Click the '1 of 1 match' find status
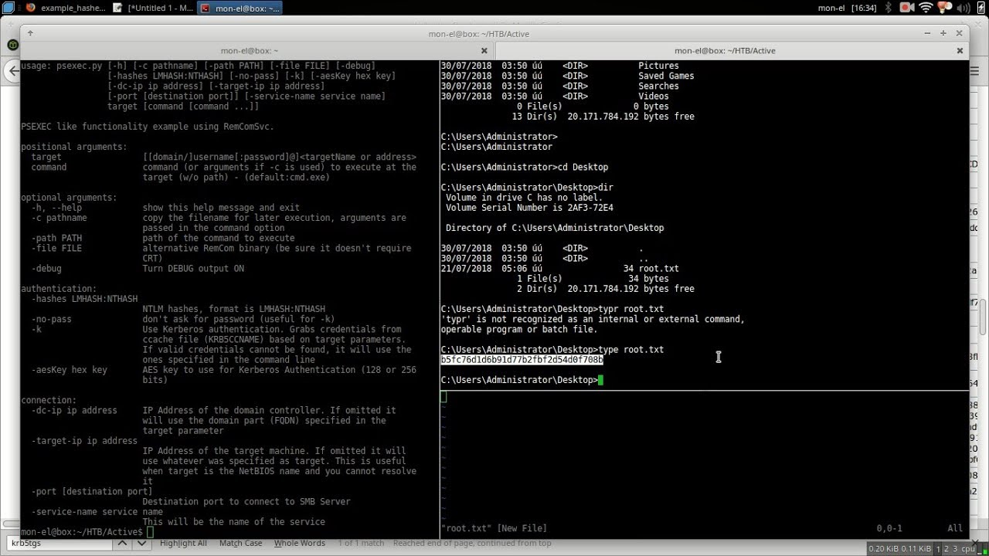Image resolution: width=989 pixels, height=556 pixels. (x=361, y=544)
